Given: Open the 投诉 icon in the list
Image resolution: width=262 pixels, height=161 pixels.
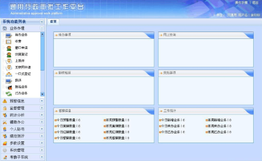Looking at the screenshot, I should click(x=8, y=81).
